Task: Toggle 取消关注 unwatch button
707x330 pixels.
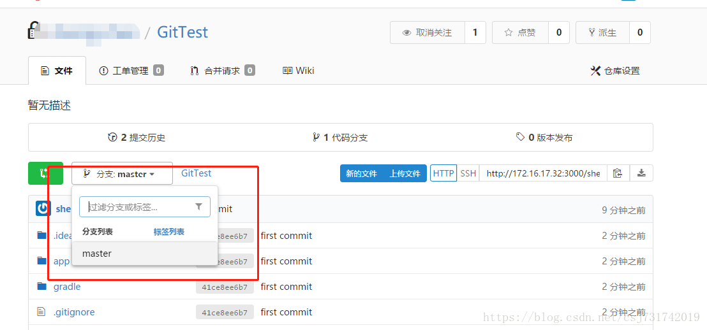Action: (427, 32)
